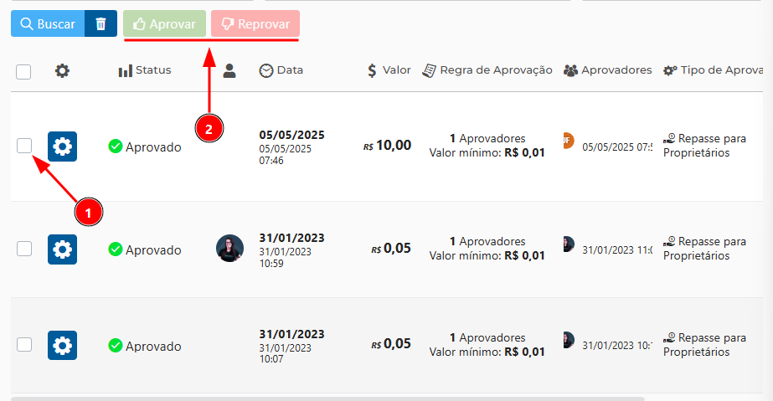Click the orange approver avatar in first row
The height and width of the screenshot is (401, 773).
coord(568,141)
